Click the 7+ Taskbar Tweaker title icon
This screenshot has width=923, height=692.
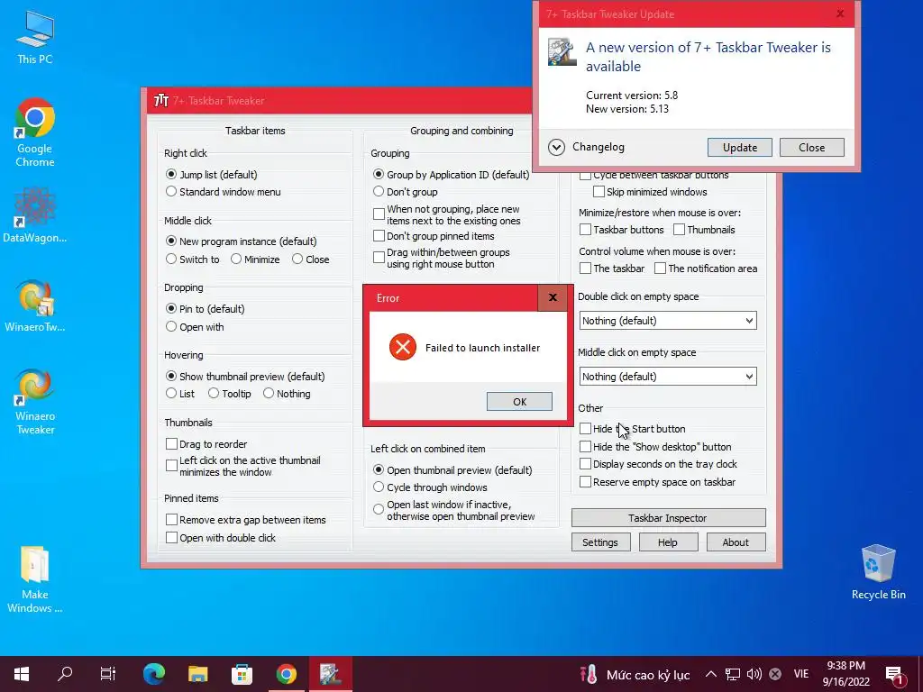pos(160,101)
